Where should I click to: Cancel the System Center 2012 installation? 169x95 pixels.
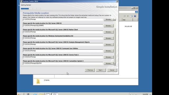[x=112, y=70]
